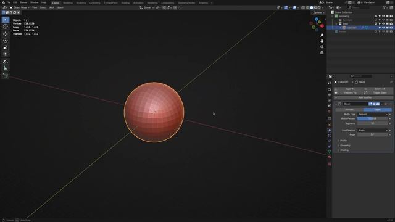Open the viewport Add menu
The height and width of the screenshot is (222, 395).
[51, 7]
